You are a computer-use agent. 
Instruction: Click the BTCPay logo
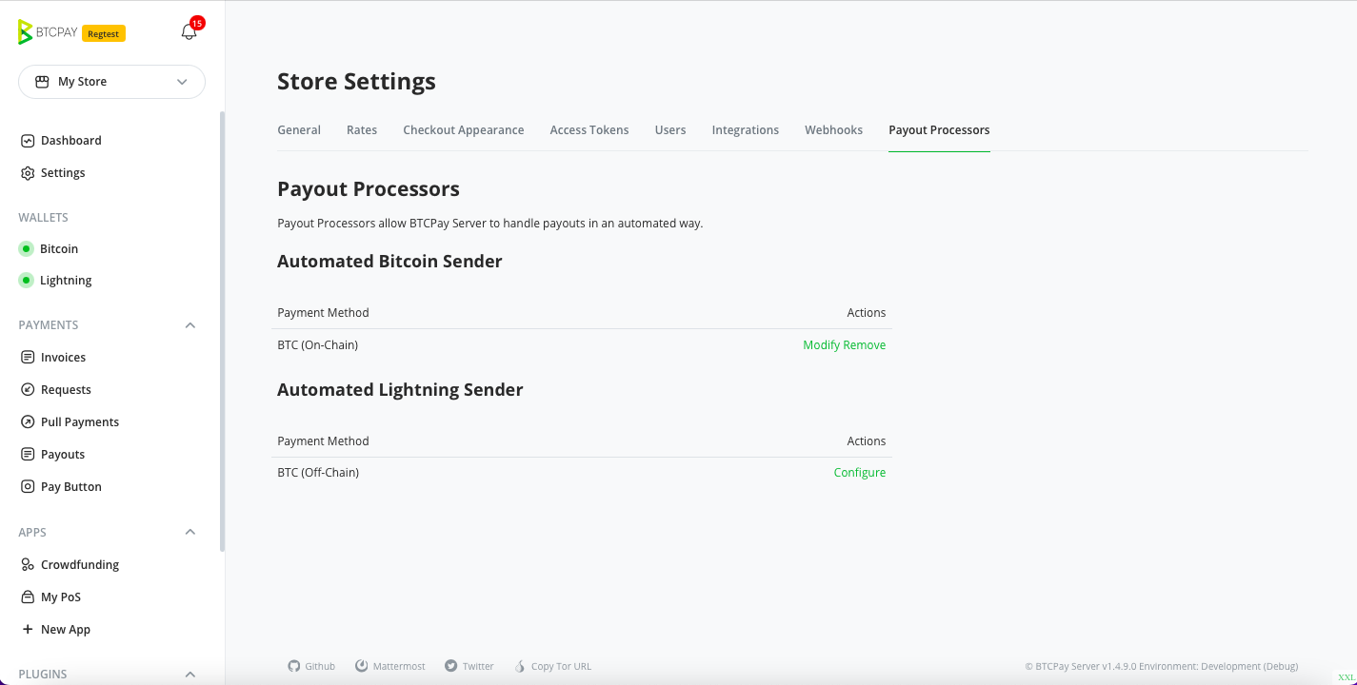coord(48,32)
